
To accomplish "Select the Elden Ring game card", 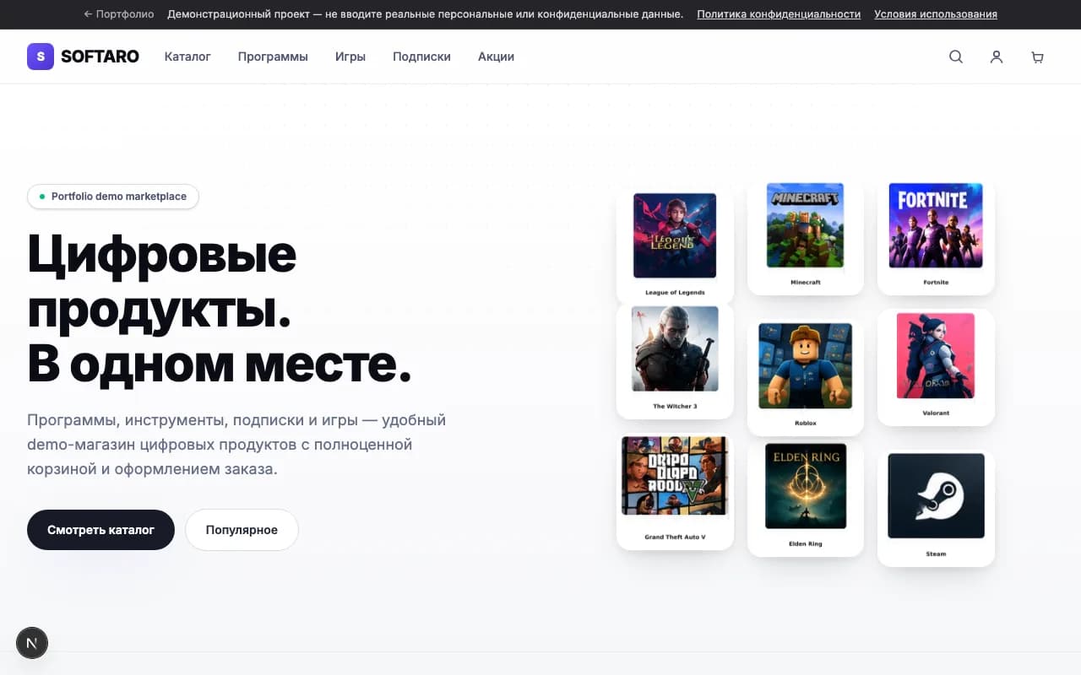I will [x=806, y=498].
